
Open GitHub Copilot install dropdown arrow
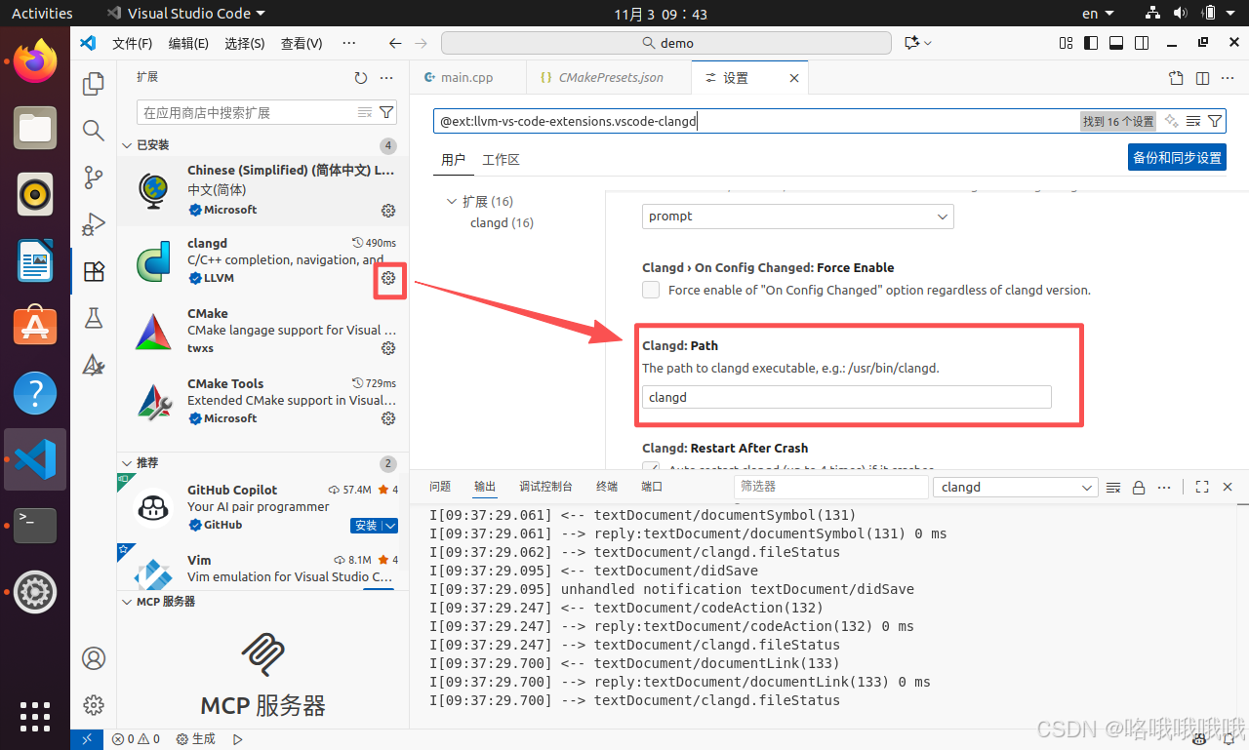click(x=390, y=526)
